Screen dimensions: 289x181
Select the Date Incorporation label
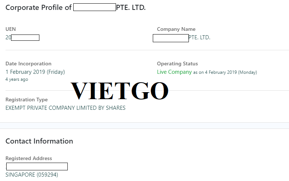click(28, 64)
